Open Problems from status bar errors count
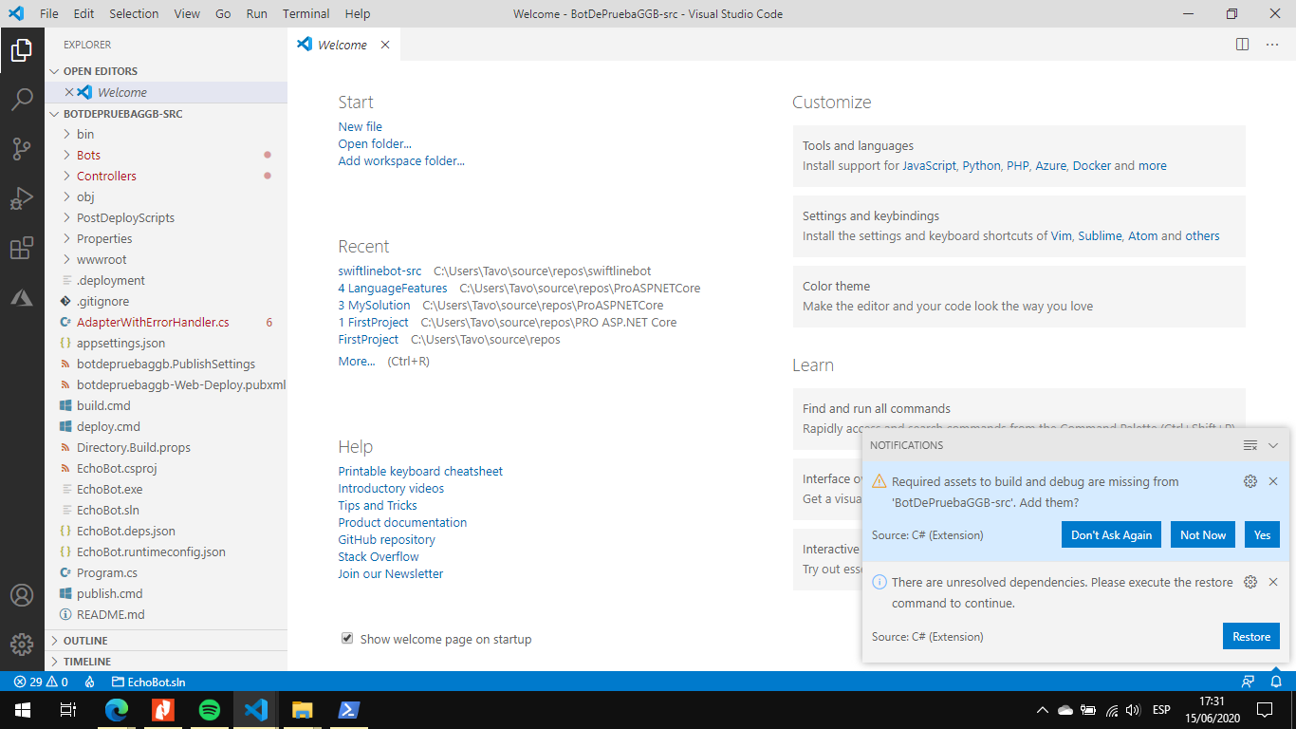The height and width of the screenshot is (729, 1296). 41,682
